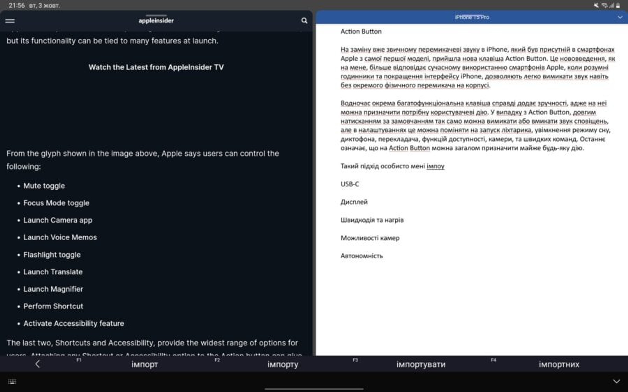The width and height of the screenshot is (628, 392).
Task: Tap the muted sound status icon
Action: point(596,5)
